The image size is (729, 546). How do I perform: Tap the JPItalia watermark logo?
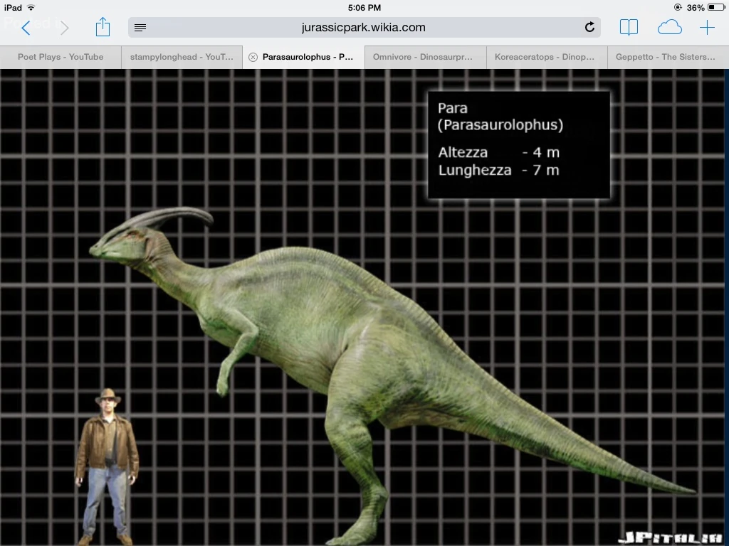(x=671, y=537)
